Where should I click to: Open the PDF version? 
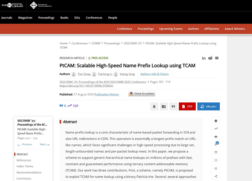pyautogui.click(x=187, y=106)
